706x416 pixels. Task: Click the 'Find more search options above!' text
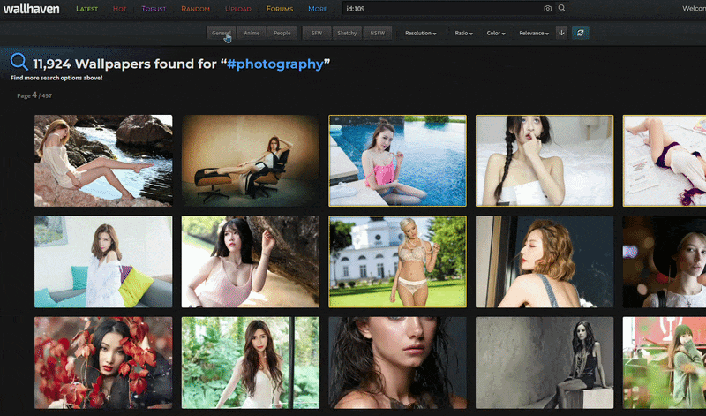pos(56,78)
